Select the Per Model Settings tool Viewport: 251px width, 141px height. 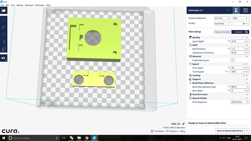coord(4,49)
